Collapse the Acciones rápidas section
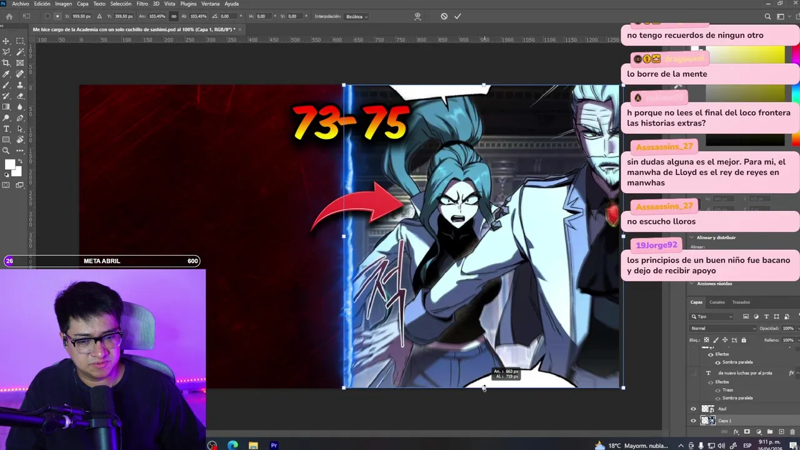The height and width of the screenshot is (450, 800). click(x=691, y=284)
